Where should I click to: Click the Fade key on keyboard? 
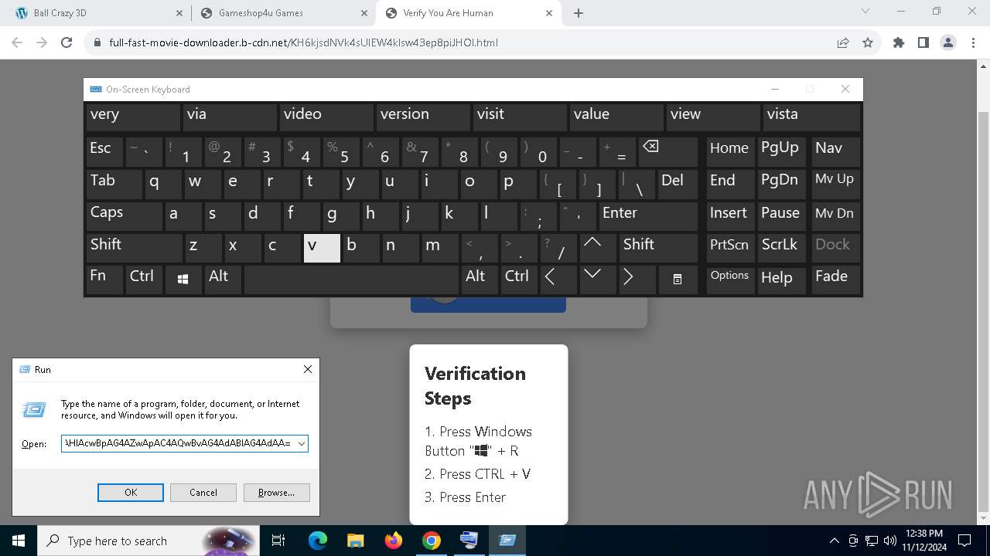point(835,280)
